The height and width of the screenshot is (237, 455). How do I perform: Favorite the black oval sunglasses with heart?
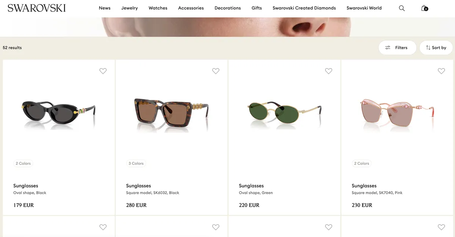[x=103, y=71]
